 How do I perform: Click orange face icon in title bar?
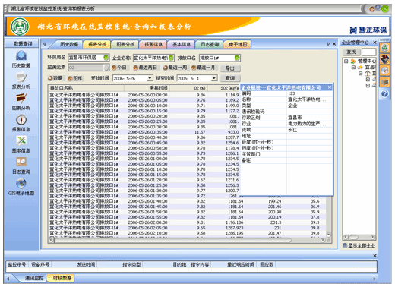[x=372, y=9]
